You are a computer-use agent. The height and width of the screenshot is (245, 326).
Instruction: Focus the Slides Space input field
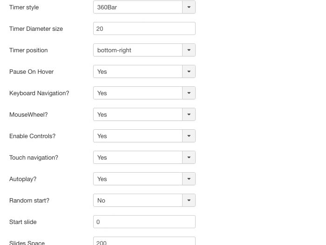click(x=144, y=241)
